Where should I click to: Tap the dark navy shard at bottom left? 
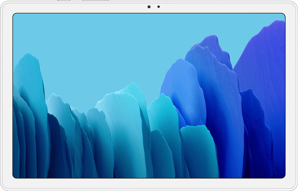coord(56,149)
